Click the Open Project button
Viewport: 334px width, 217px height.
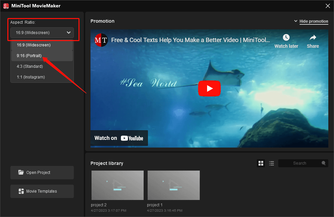pos(42,173)
